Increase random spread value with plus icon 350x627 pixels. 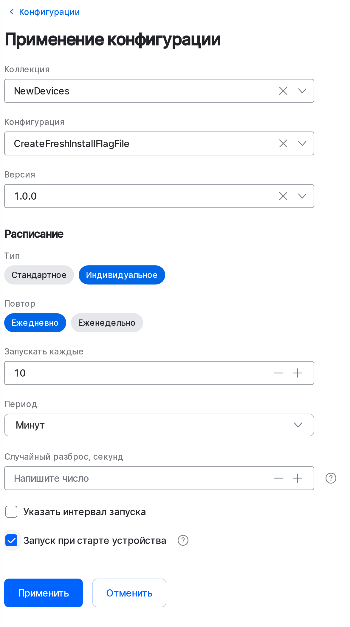pyautogui.click(x=298, y=478)
